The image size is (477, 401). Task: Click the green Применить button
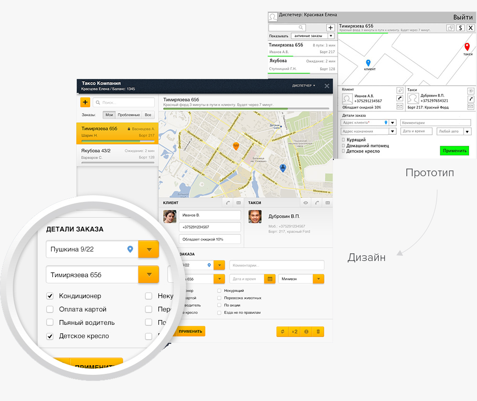454,150
